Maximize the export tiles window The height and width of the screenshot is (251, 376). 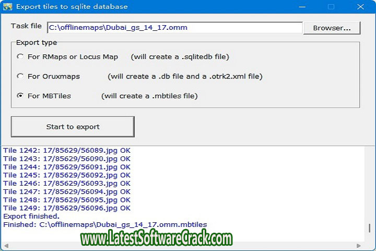pos(331,7)
